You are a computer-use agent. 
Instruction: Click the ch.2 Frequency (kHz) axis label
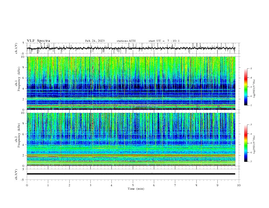[18, 135]
